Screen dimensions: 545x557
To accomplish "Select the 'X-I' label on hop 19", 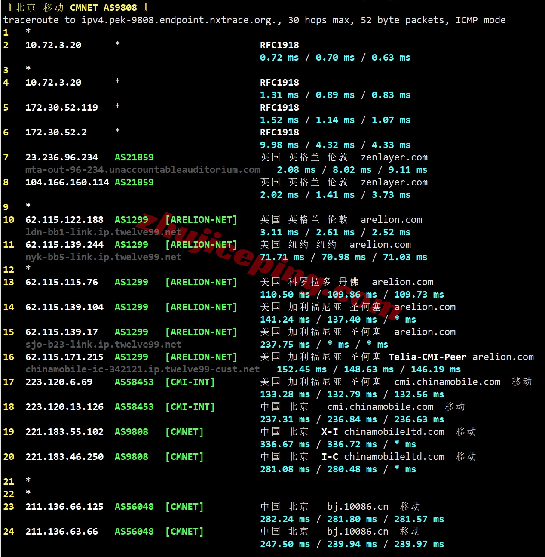I will tap(330, 432).
